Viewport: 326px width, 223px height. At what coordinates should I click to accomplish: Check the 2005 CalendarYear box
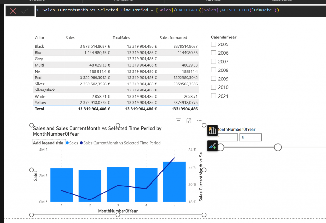(214, 44)
